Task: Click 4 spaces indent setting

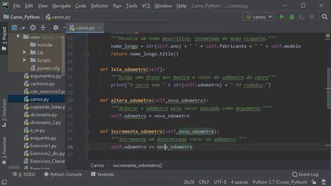Action: point(239,182)
